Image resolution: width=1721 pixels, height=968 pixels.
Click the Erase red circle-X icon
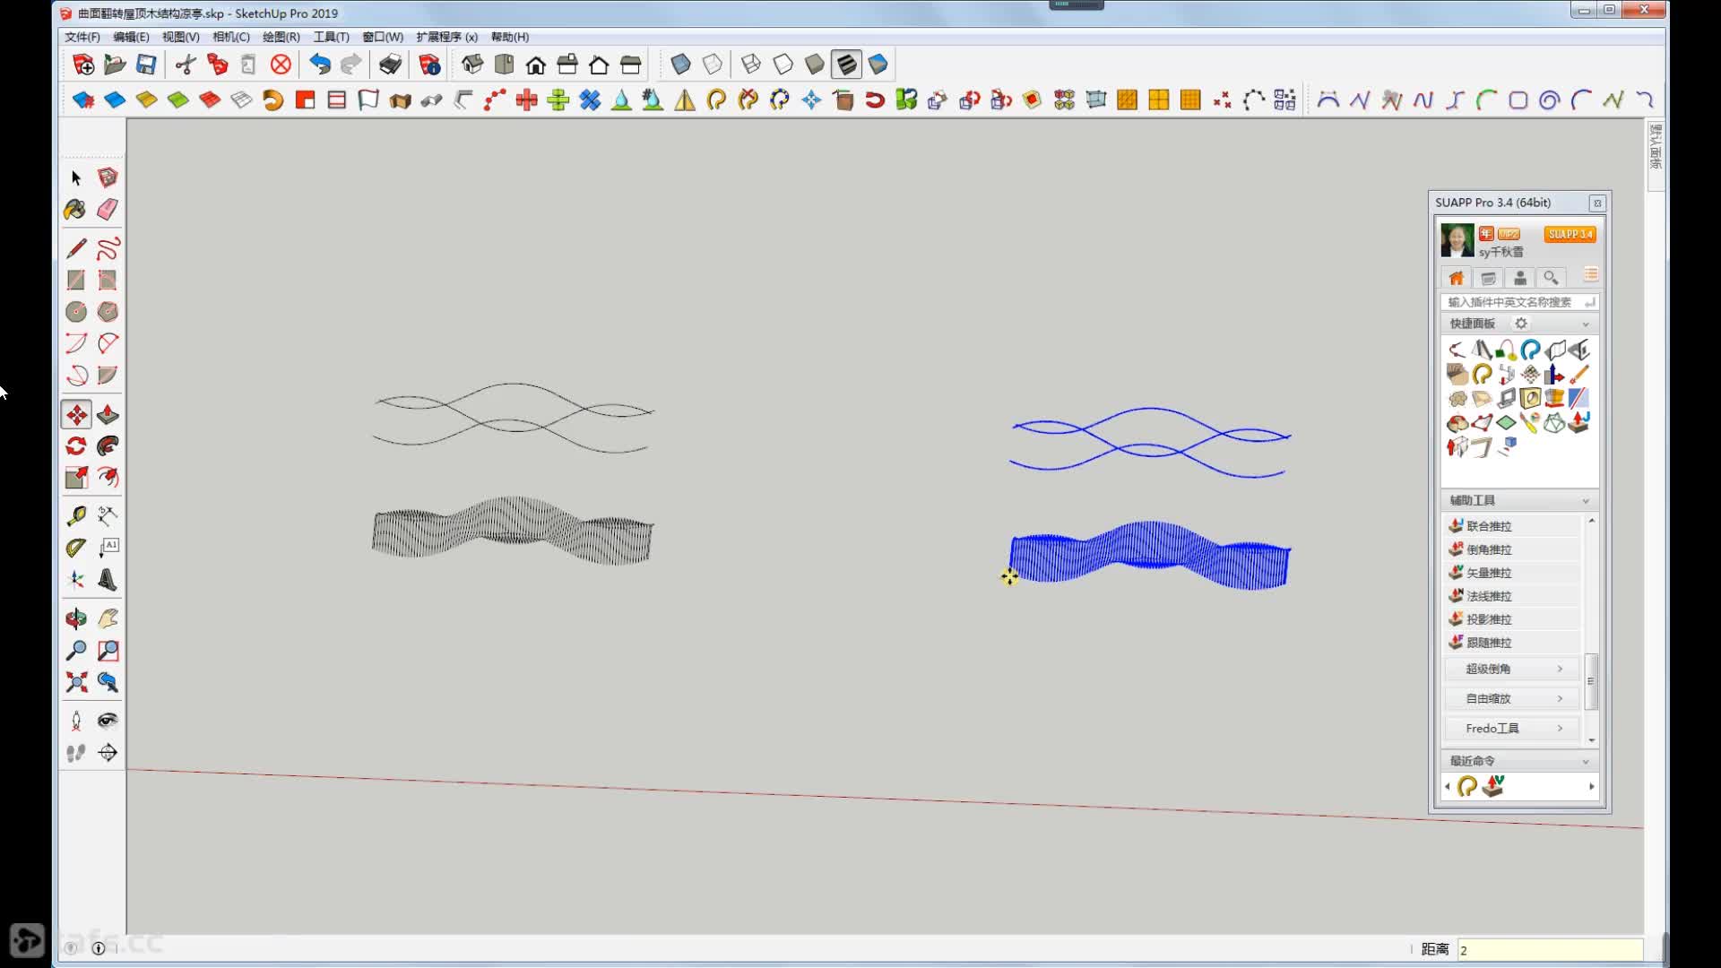pyautogui.click(x=281, y=65)
